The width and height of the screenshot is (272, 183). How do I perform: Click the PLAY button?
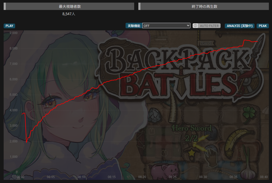point(9,26)
